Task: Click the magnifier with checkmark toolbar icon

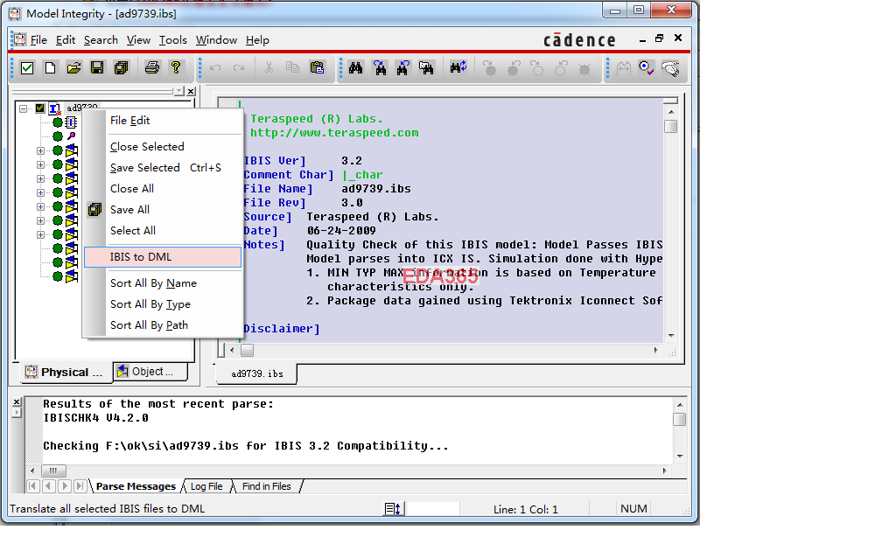Action: coord(647,68)
